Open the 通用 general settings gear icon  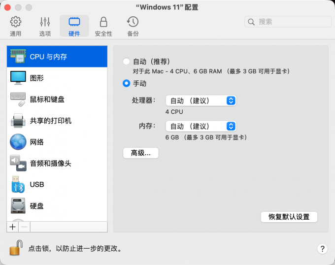tap(16, 22)
